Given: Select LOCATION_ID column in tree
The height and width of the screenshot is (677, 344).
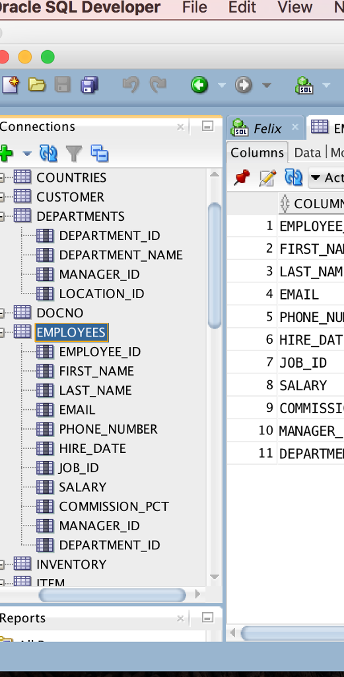Looking at the screenshot, I should click(x=102, y=294).
